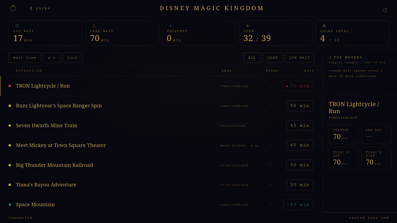397x223 pixels.
Task: Open the CROWD LEVEL stat card
Action: 352,33
